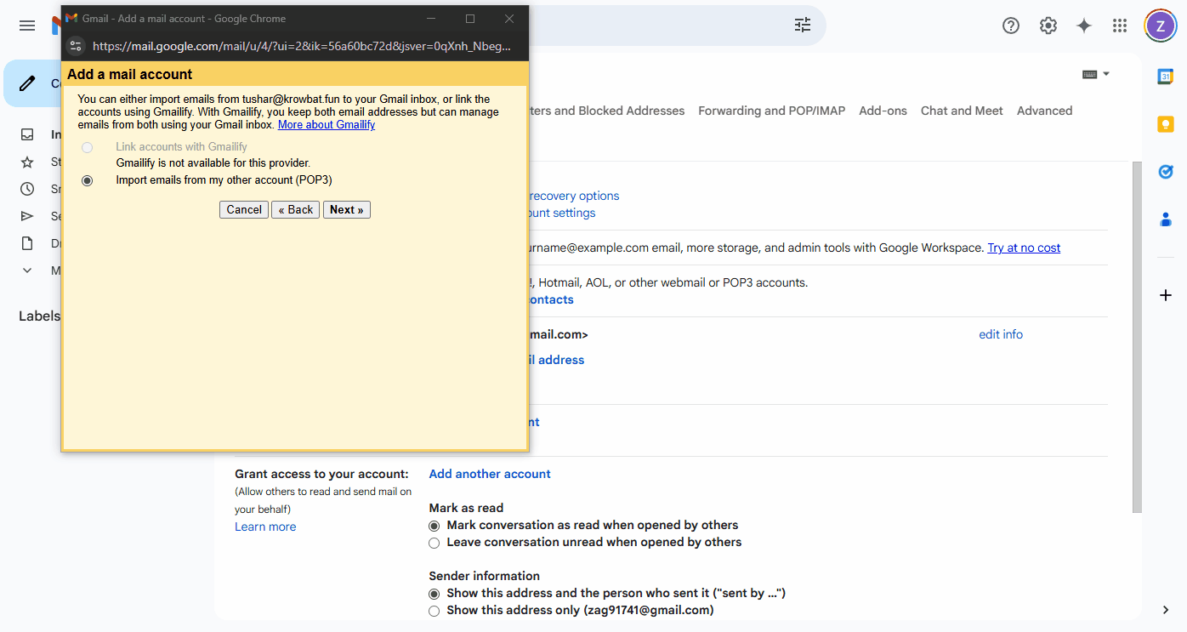Show search options slider icon

tap(803, 26)
